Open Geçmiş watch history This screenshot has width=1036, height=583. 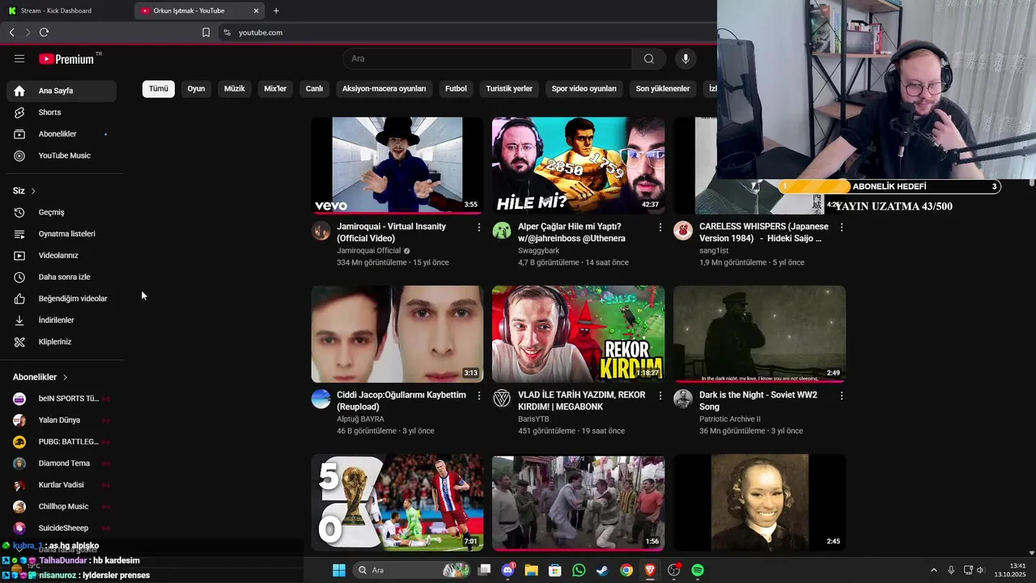(x=62, y=212)
